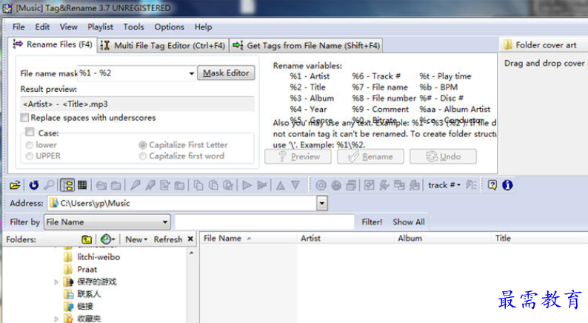Select the Praat folder in tree
The height and width of the screenshot is (323, 588).
(x=87, y=269)
